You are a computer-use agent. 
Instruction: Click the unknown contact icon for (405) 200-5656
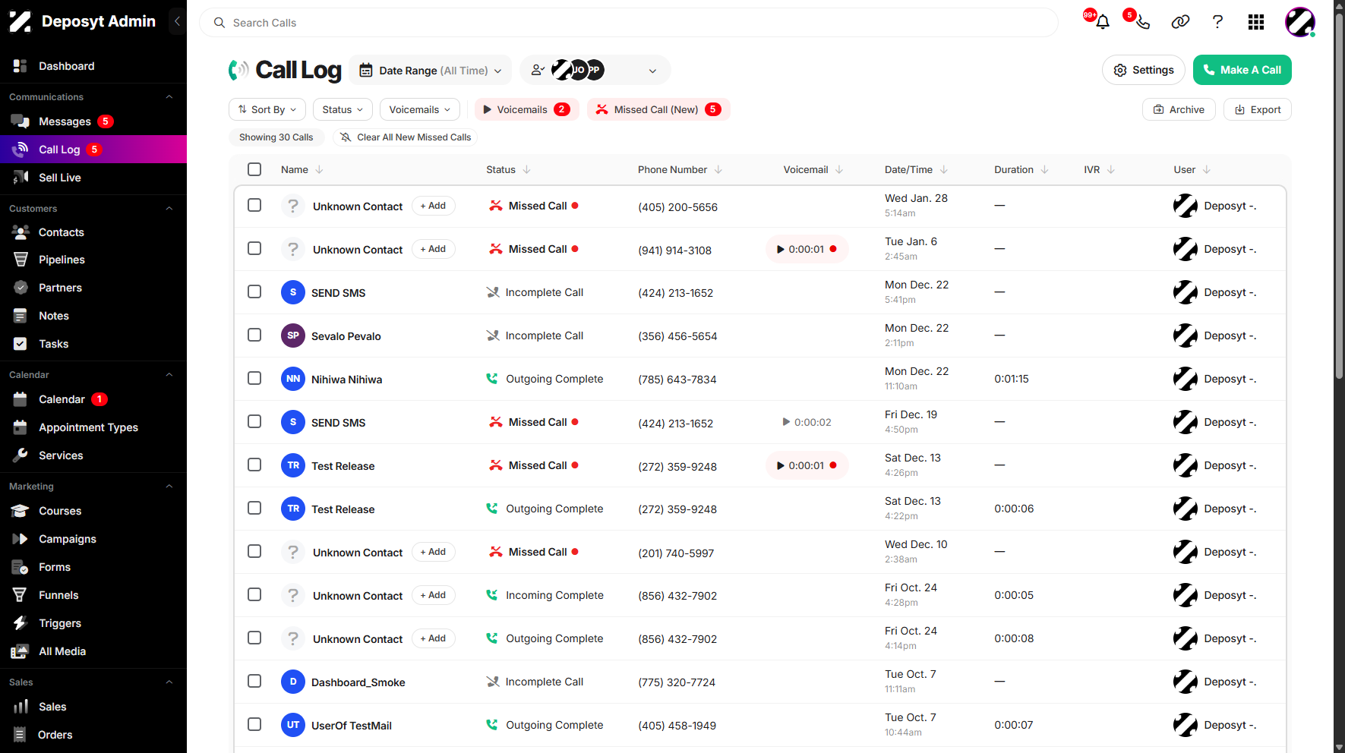click(x=293, y=206)
